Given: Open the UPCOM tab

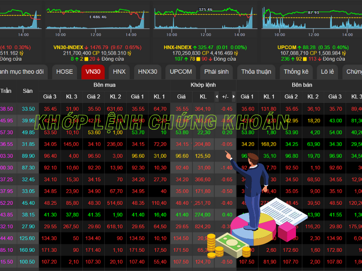Looking at the screenshot, I should tap(181, 72).
